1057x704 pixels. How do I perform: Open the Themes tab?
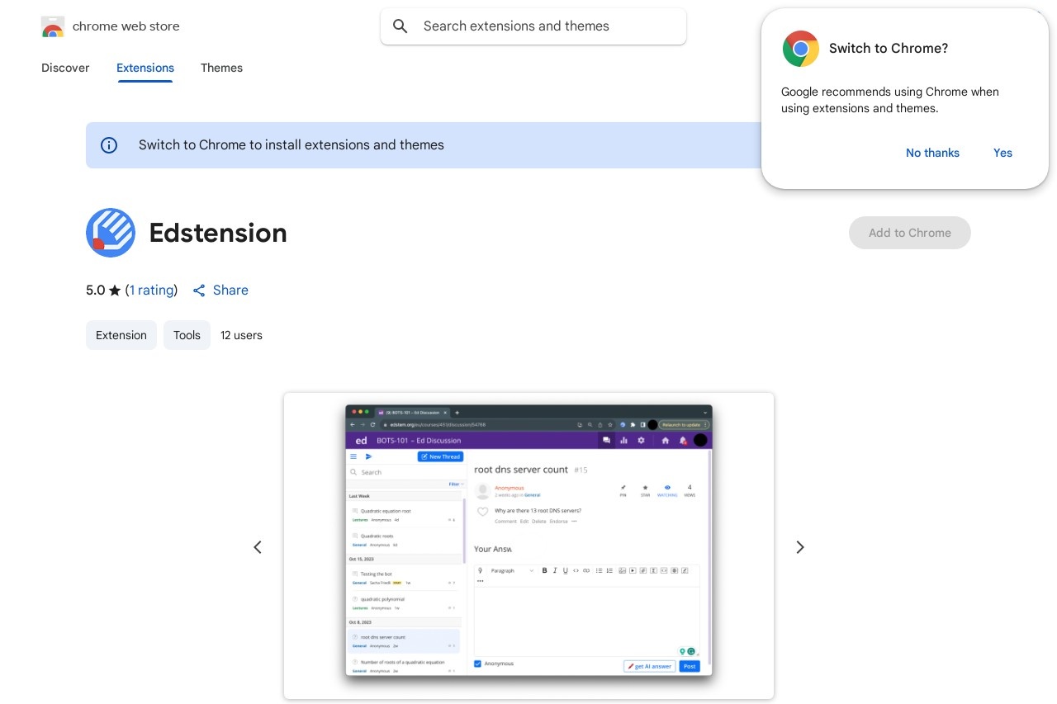[221, 68]
